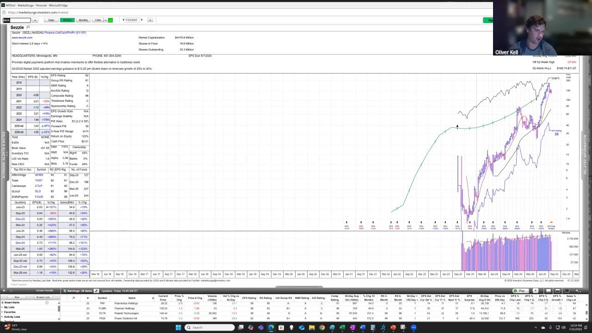This screenshot has height=333, width=592.
Task: Click the flag column header in the list
Action: tap(74, 298)
